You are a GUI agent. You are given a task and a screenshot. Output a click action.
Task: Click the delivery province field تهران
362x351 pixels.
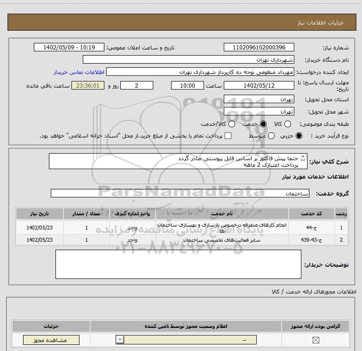259,99
